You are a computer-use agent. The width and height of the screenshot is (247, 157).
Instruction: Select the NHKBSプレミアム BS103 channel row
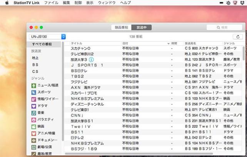pos(154,99)
